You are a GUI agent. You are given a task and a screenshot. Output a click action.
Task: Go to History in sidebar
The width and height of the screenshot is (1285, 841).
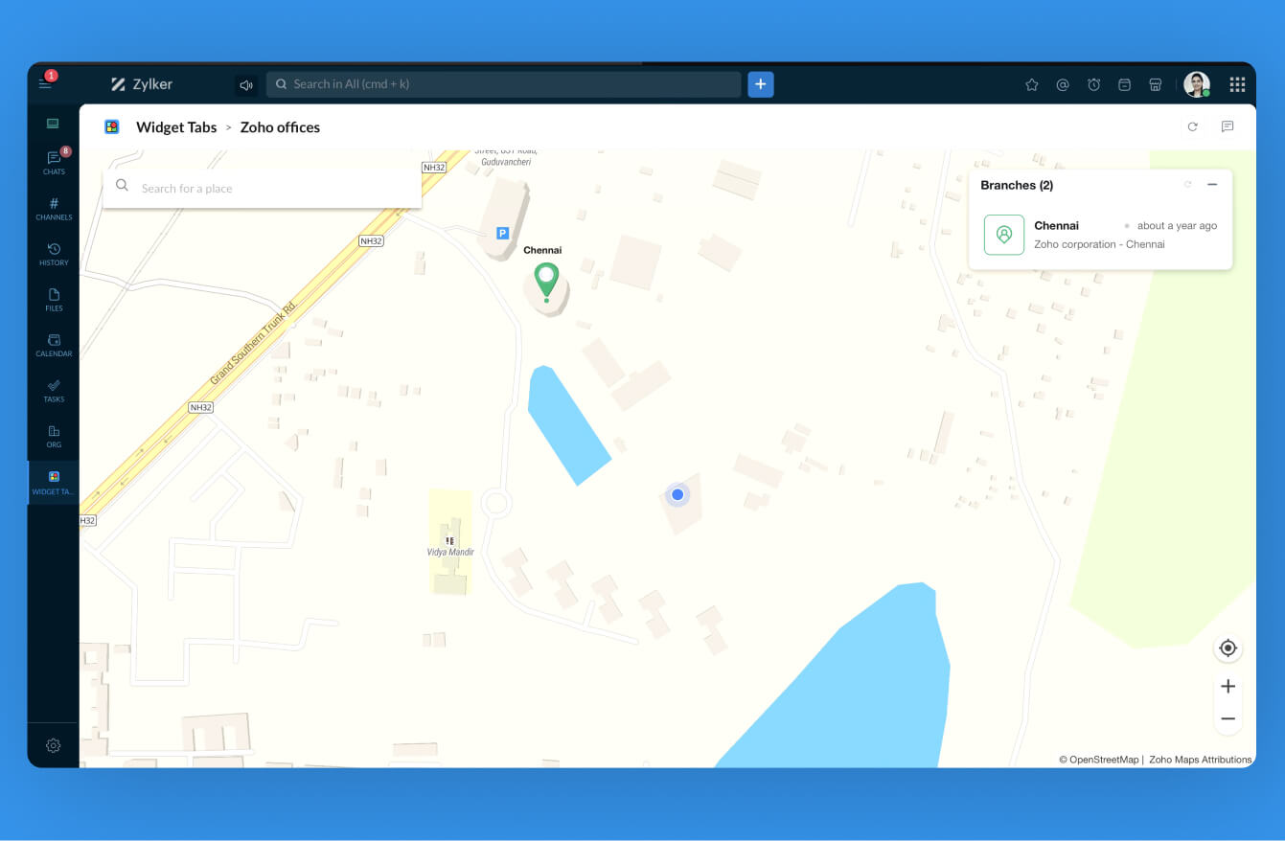click(x=54, y=254)
